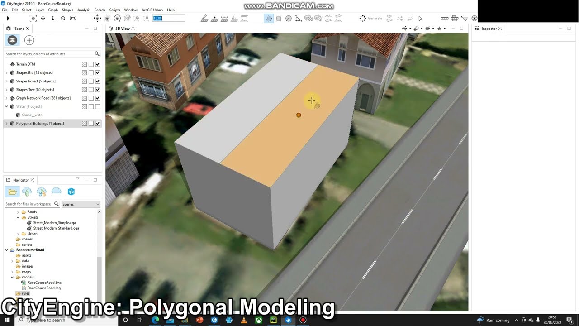Click the Scene layers stack icon
This screenshot has height=326, width=579.
[12, 40]
